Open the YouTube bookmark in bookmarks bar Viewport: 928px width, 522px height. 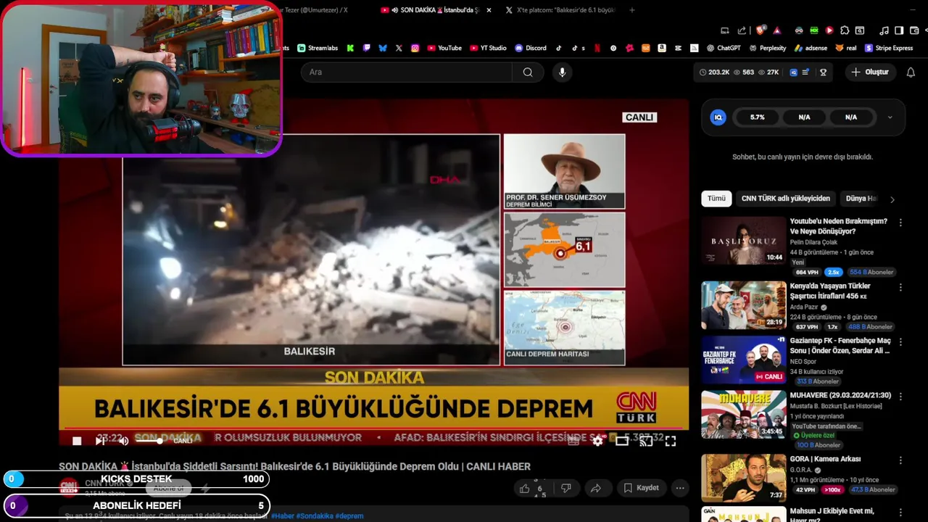tap(444, 48)
